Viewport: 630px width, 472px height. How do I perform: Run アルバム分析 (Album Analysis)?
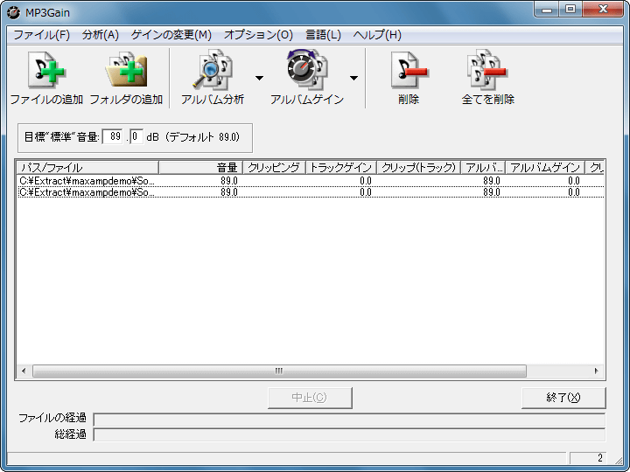tap(212, 78)
